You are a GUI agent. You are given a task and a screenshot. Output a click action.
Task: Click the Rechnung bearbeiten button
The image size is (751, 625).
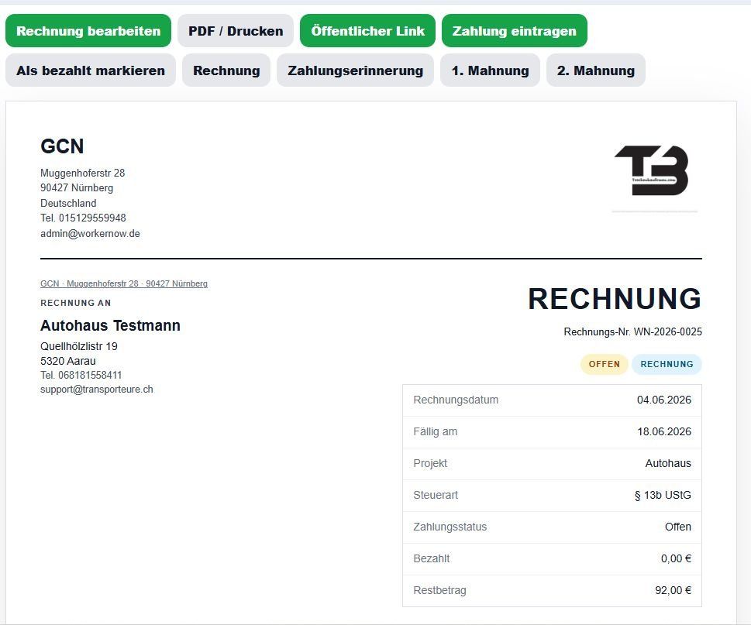point(88,31)
